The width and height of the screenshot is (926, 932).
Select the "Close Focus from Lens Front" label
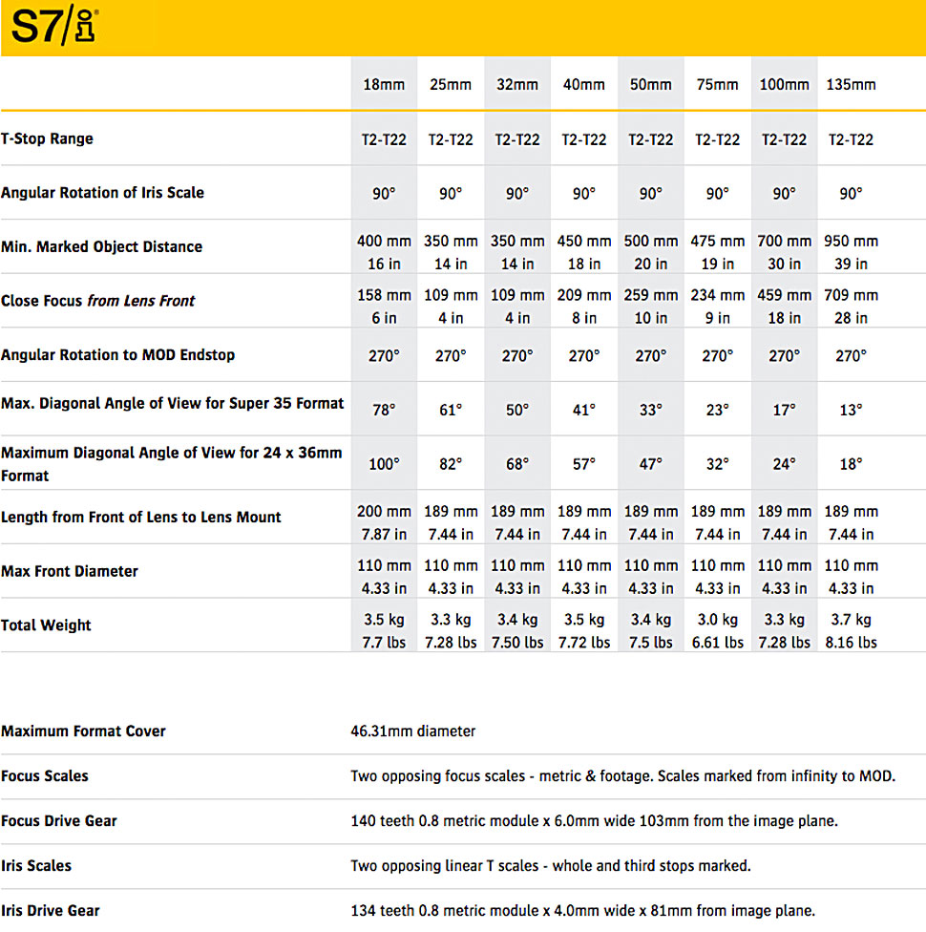click(97, 301)
